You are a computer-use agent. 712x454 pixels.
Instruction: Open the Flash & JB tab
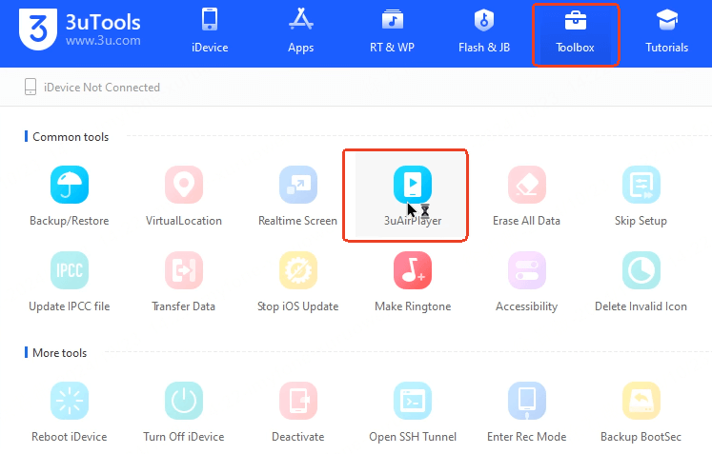tap(484, 30)
